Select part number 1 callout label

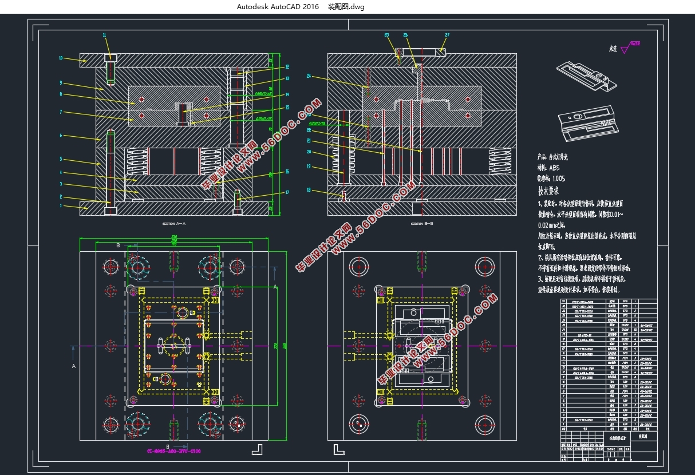click(61, 205)
